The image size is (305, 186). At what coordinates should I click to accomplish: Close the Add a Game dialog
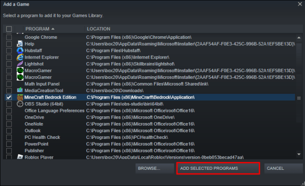pyautogui.click(x=300, y=4)
